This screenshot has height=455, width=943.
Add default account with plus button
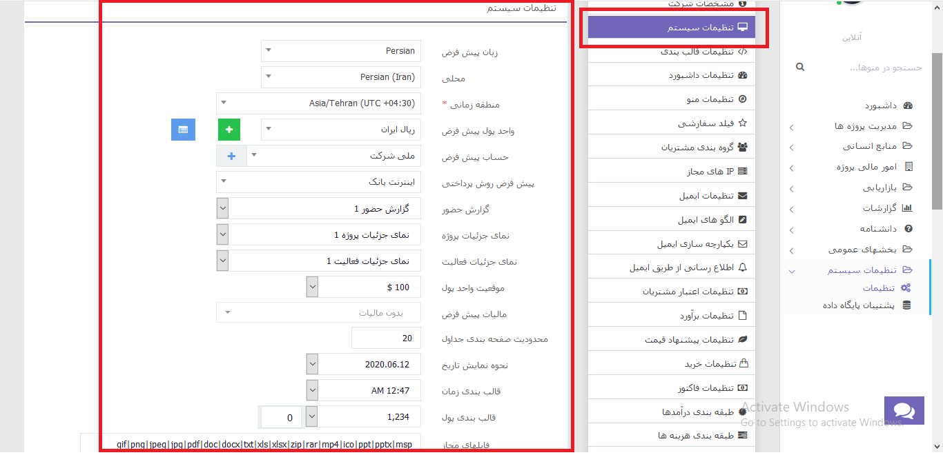231,156
